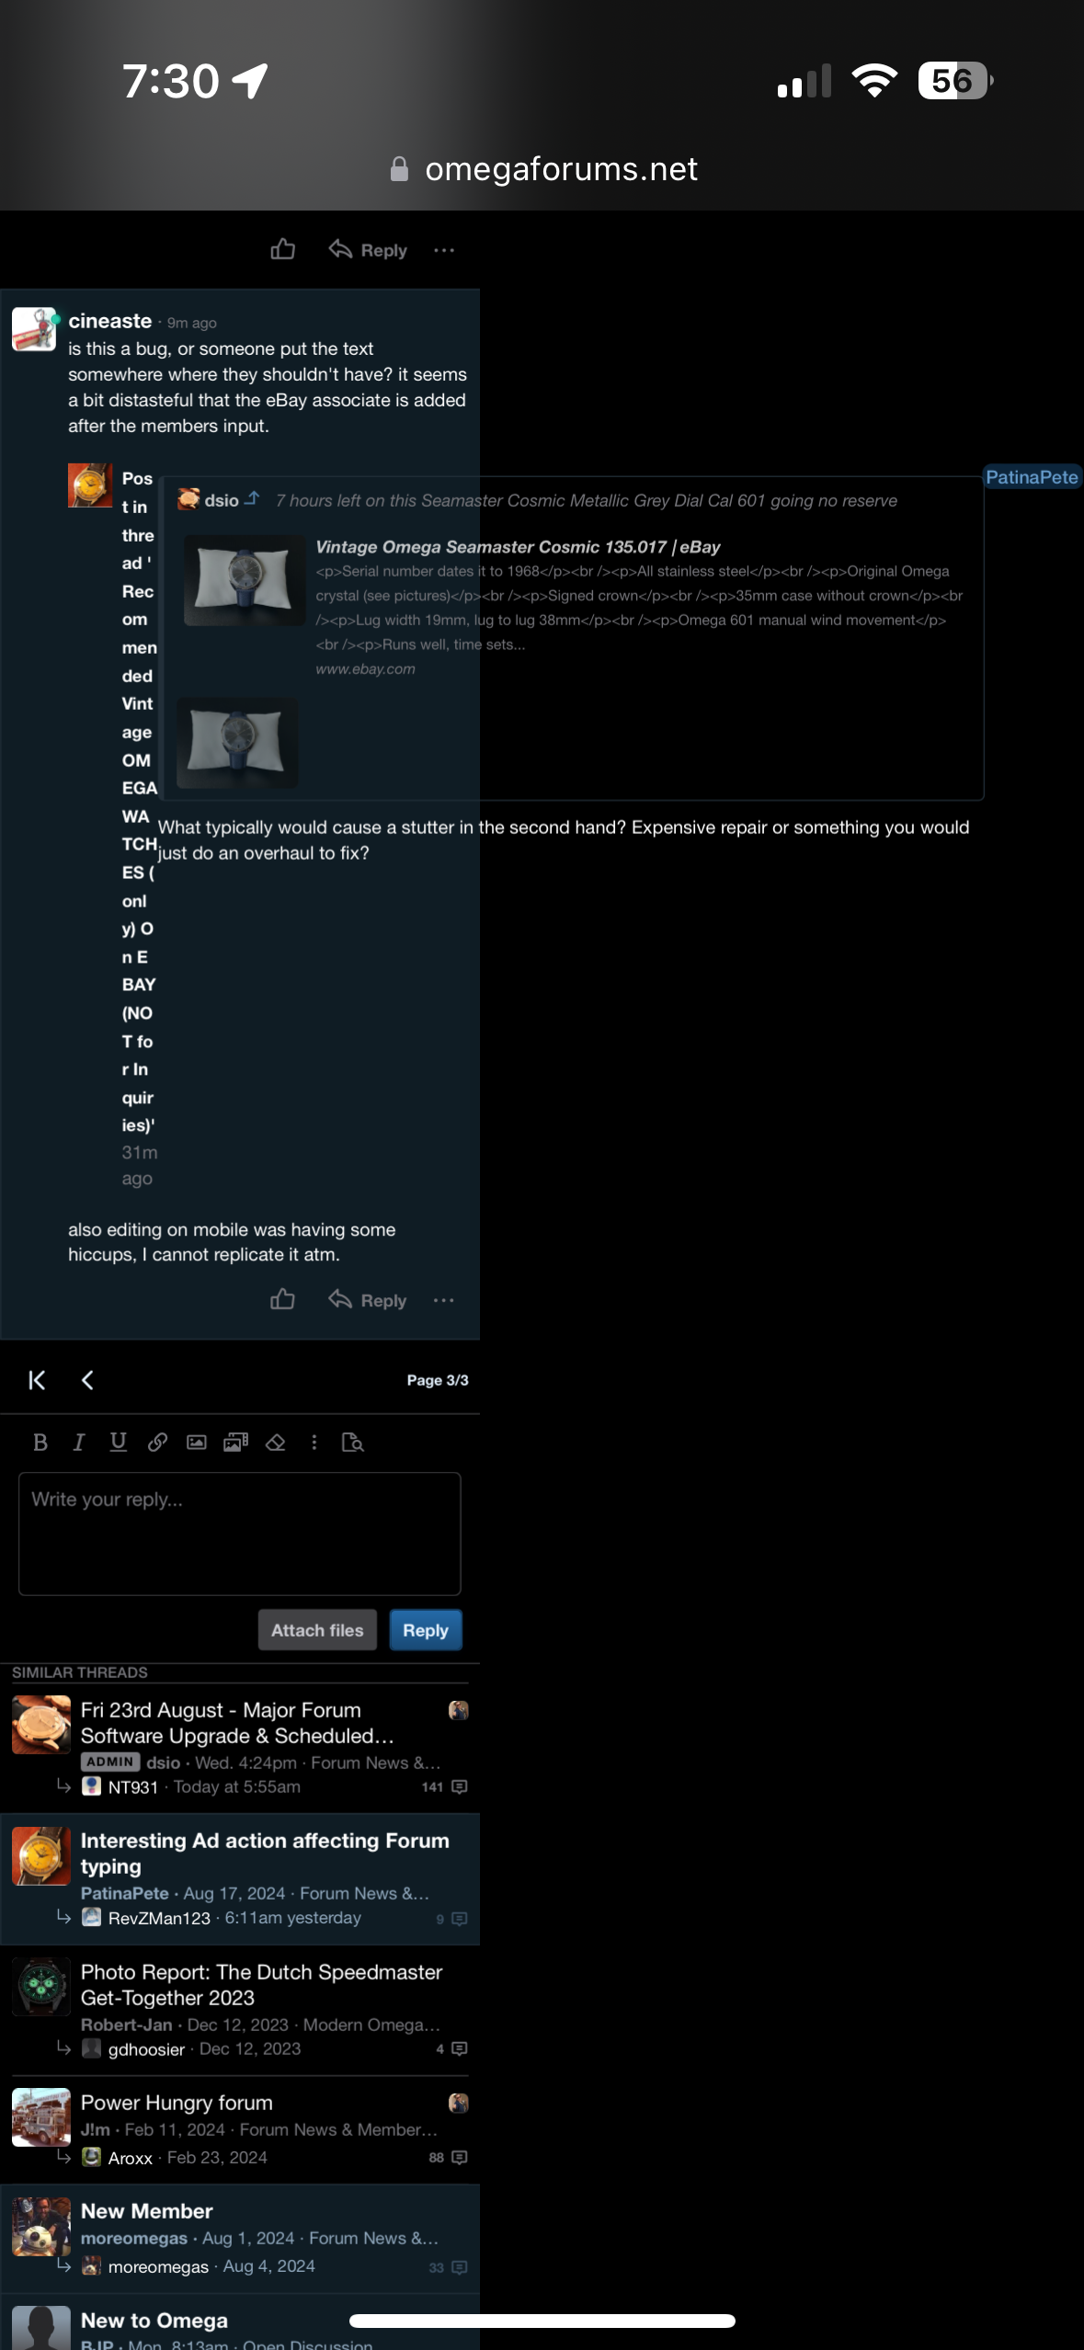
Task: Open the Vintage Omega Seamaster Cosmic eBay thumbnail
Action: 245,581
